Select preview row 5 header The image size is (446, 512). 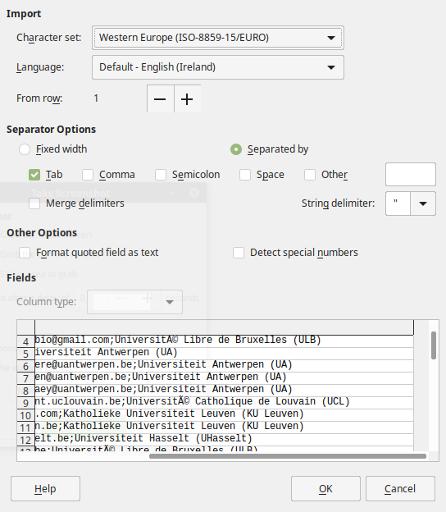pyautogui.click(x=25, y=354)
